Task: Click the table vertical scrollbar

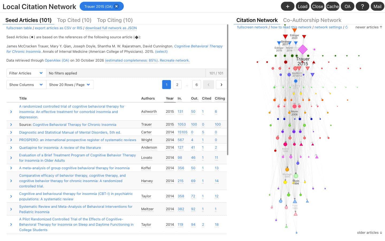Action: click(228, 90)
